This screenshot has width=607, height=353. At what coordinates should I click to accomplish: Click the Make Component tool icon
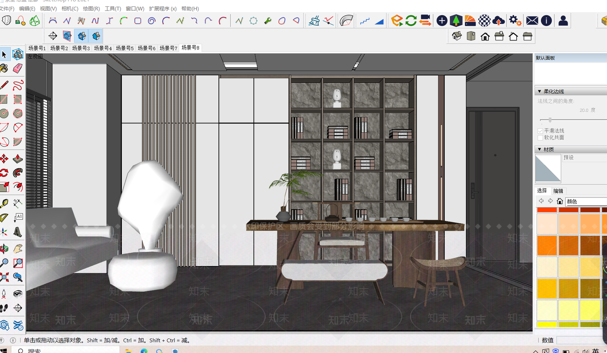pos(17,55)
